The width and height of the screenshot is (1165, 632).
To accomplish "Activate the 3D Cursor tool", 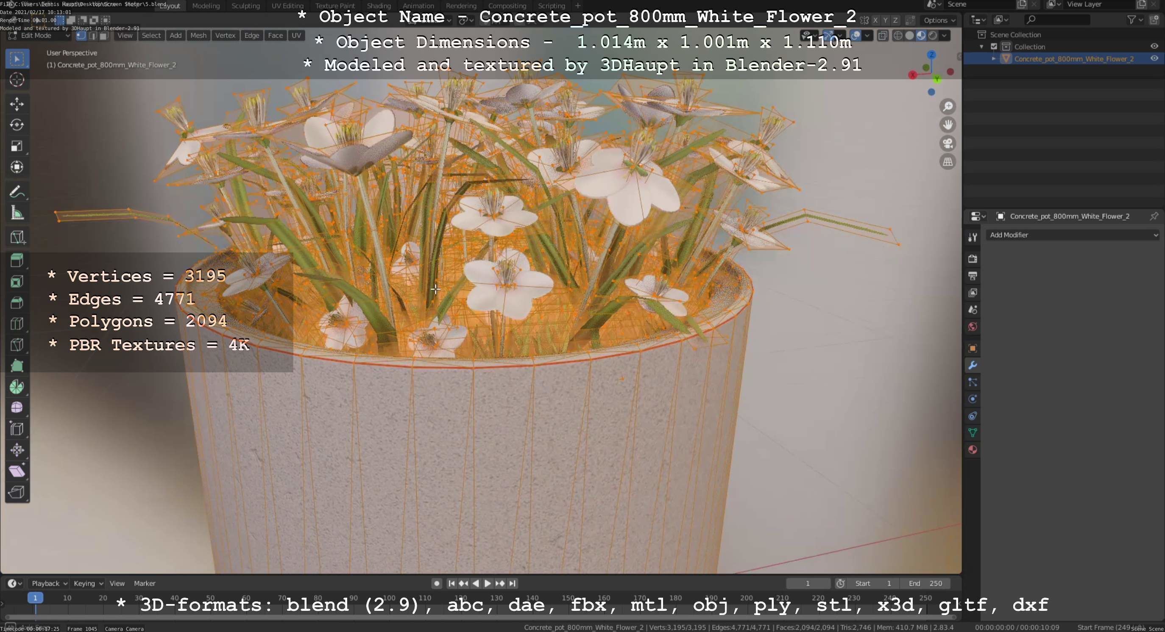I will tap(17, 80).
